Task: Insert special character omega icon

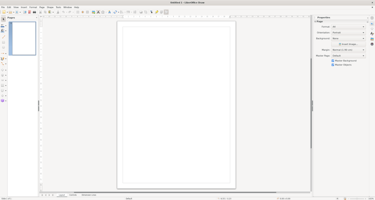Action: pyautogui.click(x=103, y=12)
